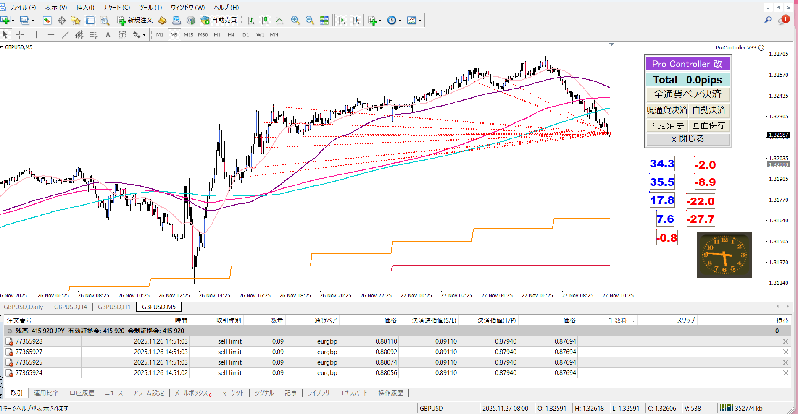
Task: Toggle the chart Auto Scroll button
Action: 341,20
